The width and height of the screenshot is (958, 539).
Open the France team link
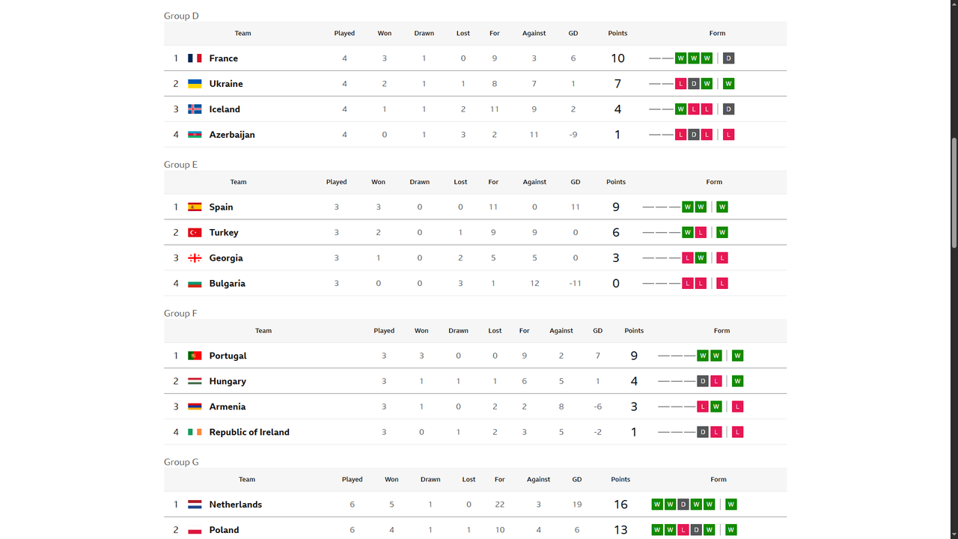point(224,58)
